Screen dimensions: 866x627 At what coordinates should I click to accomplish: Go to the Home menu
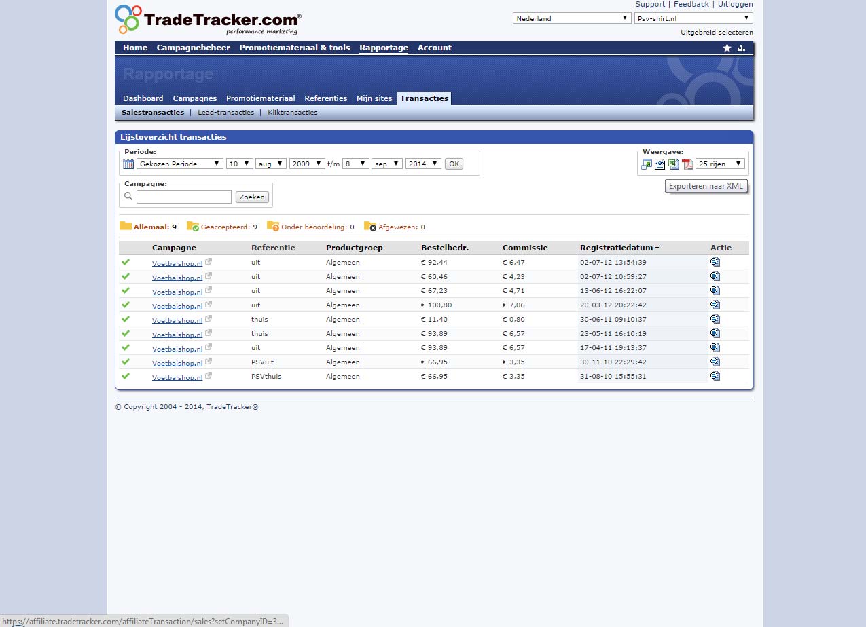135,47
